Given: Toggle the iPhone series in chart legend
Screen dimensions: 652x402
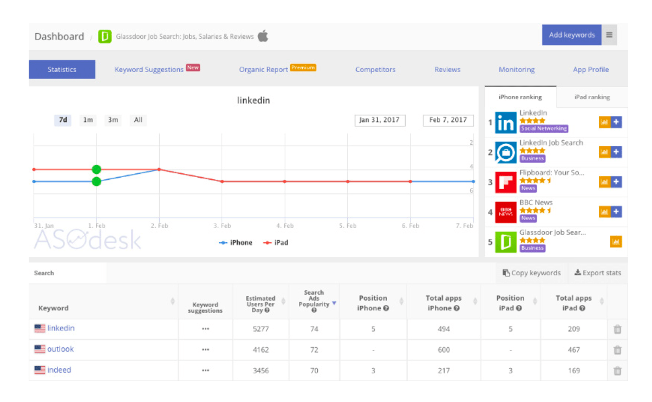Looking at the screenshot, I should point(236,243).
